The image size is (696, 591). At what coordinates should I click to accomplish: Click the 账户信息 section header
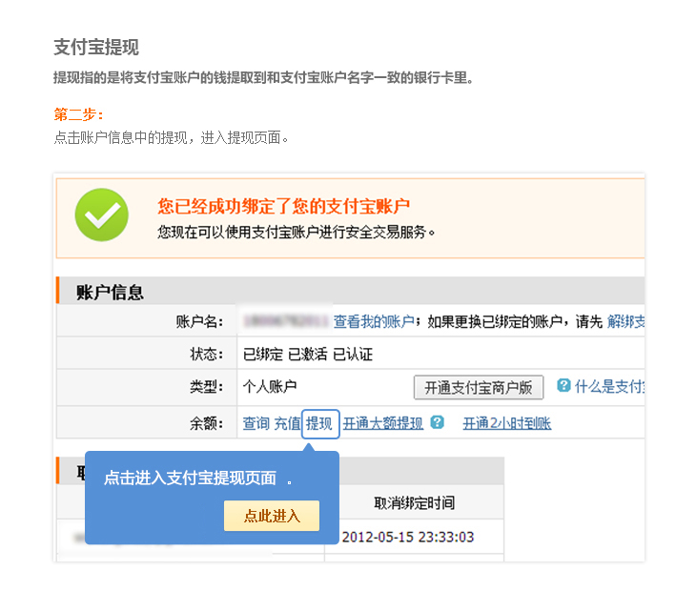[110, 292]
